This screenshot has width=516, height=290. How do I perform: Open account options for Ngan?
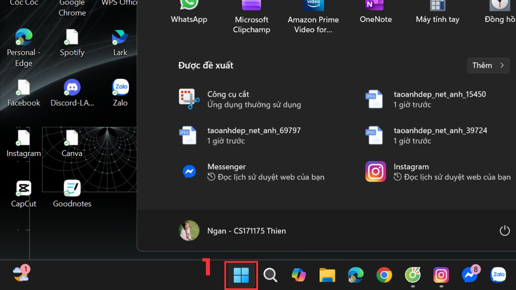coord(232,231)
